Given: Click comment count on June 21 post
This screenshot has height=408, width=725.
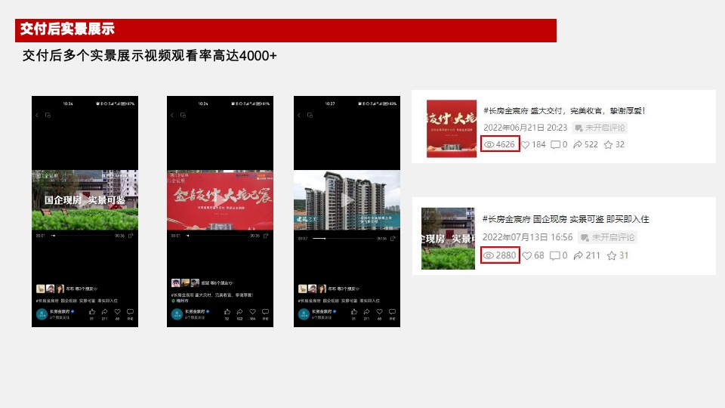Looking at the screenshot, I should pyautogui.click(x=559, y=145).
